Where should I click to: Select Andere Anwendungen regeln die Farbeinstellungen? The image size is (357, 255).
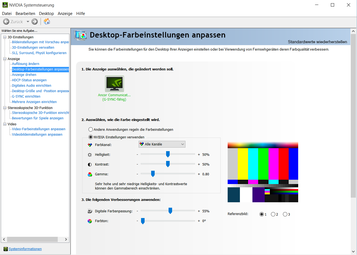click(x=91, y=129)
